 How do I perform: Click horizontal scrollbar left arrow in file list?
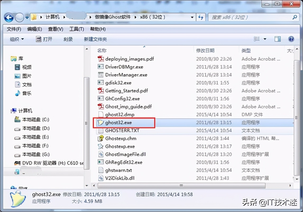point(94,186)
